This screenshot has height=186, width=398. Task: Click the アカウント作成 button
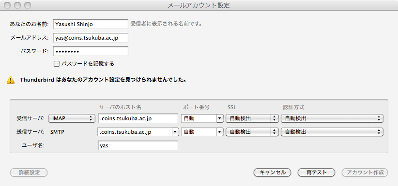pyautogui.click(x=365, y=172)
